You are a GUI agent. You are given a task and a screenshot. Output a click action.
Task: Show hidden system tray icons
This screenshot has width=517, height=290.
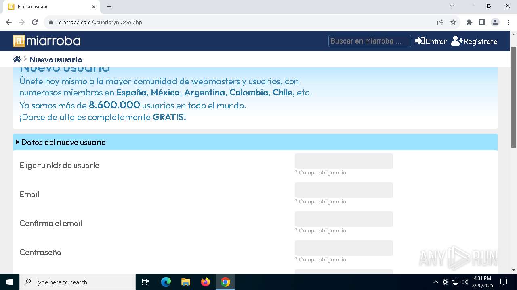point(435,282)
